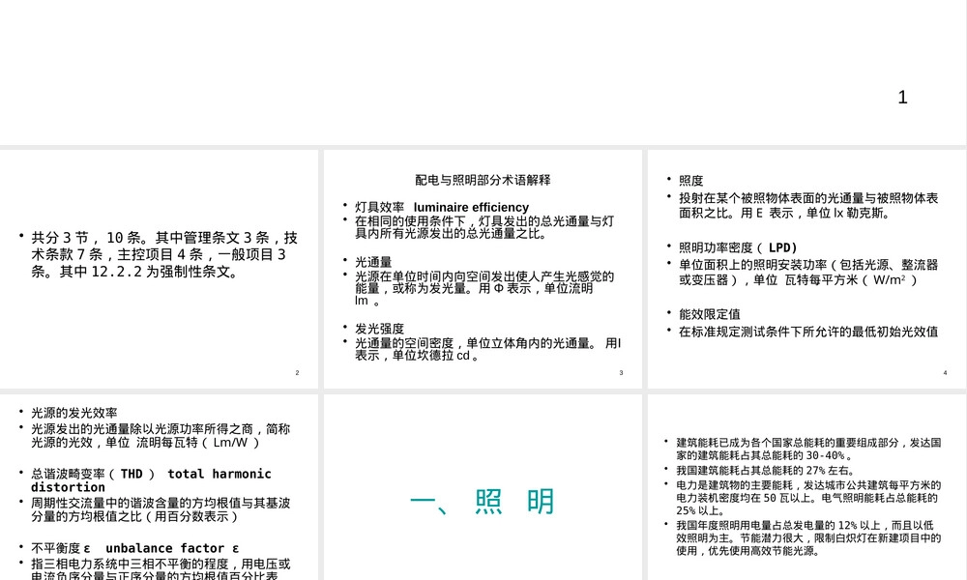Click the bullet starting '建筑能耗已成为各个国家'
This screenshot has width=967, height=580.
[808, 449]
